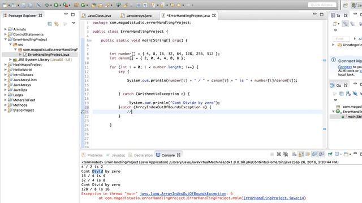362x203 pixels.
Task: Click the Save toolbar icon
Action: [x=23, y=5]
